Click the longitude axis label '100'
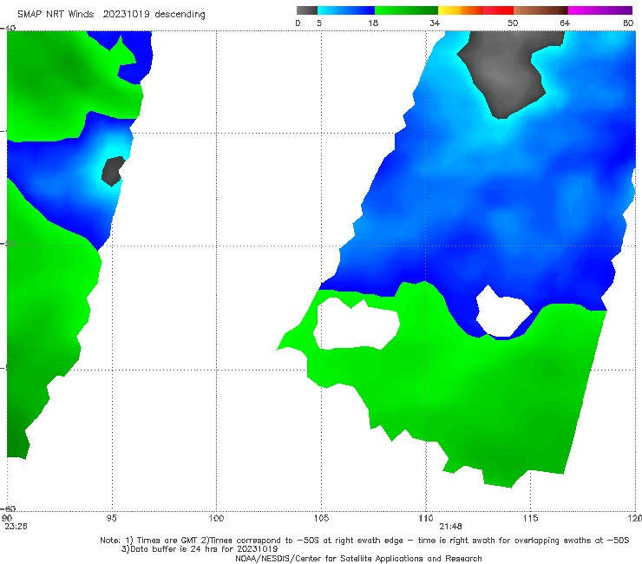The height and width of the screenshot is (564, 642). point(216,518)
